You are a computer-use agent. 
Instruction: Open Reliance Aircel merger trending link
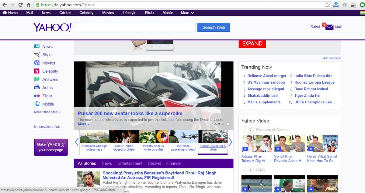tap(267, 76)
